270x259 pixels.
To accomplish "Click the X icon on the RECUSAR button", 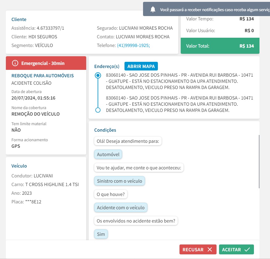I will click(210, 250).
